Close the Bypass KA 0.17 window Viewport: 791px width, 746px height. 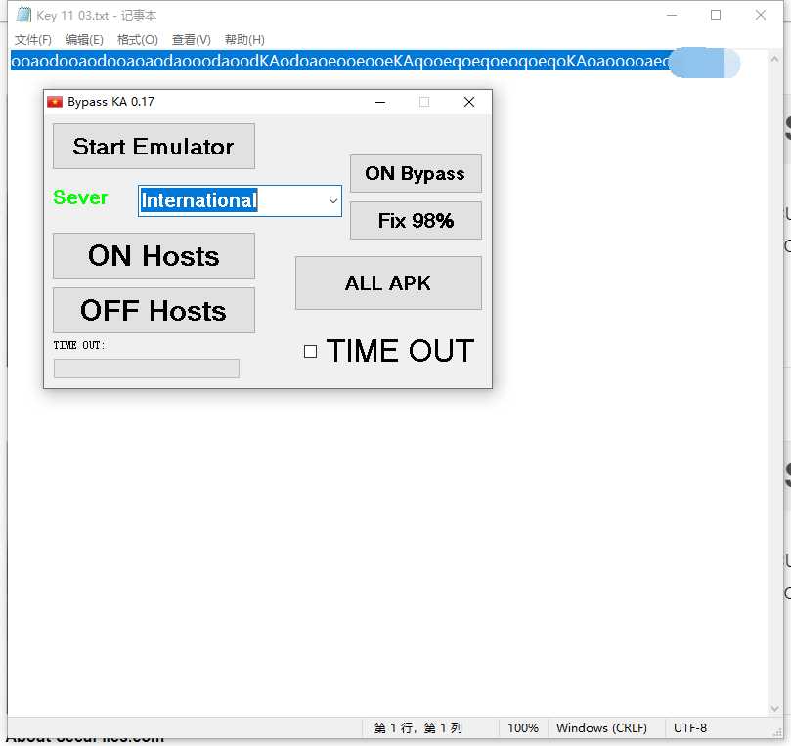469,102
